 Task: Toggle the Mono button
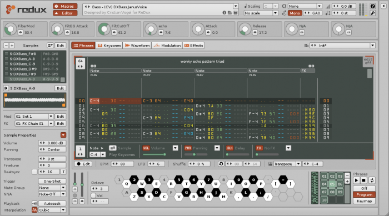(x=295, y=13)
